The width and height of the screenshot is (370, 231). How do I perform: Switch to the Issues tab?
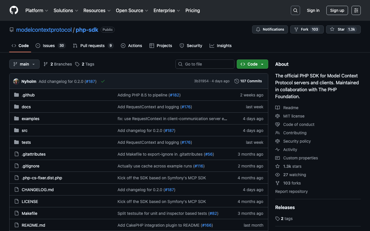50,46
